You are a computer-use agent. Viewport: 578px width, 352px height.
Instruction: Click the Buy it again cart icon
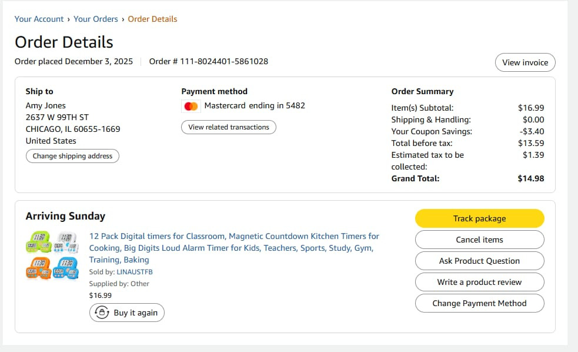(102, 313)
